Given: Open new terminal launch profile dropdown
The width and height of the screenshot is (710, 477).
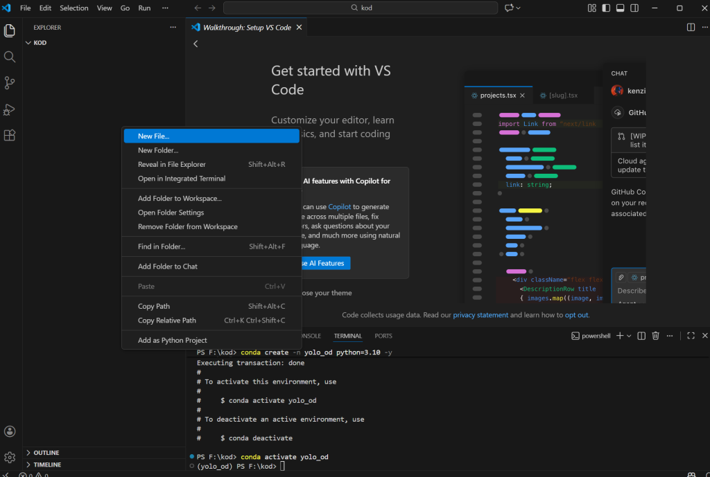Looking at the screenshot, I should [629, 336].
